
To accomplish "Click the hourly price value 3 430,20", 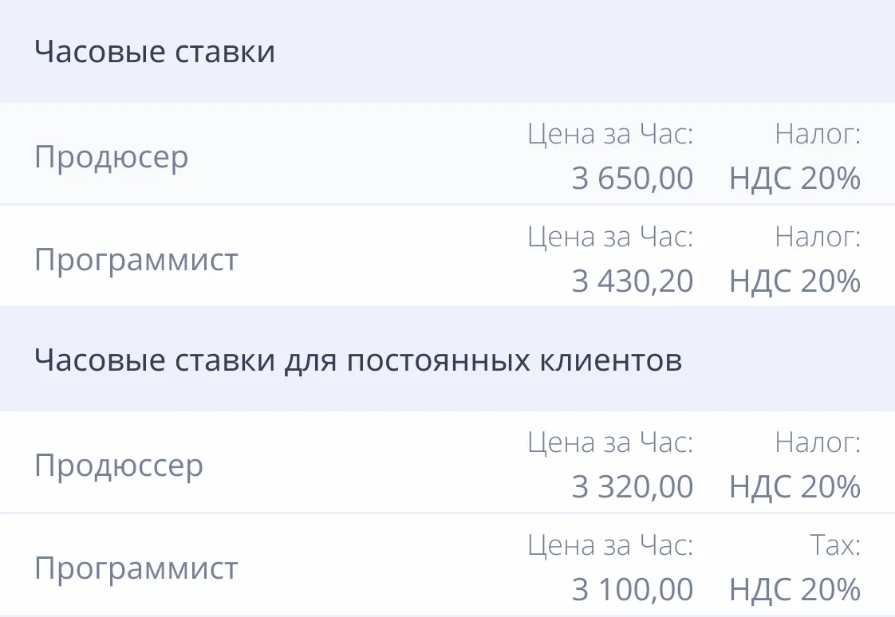I will click(633, 281).
